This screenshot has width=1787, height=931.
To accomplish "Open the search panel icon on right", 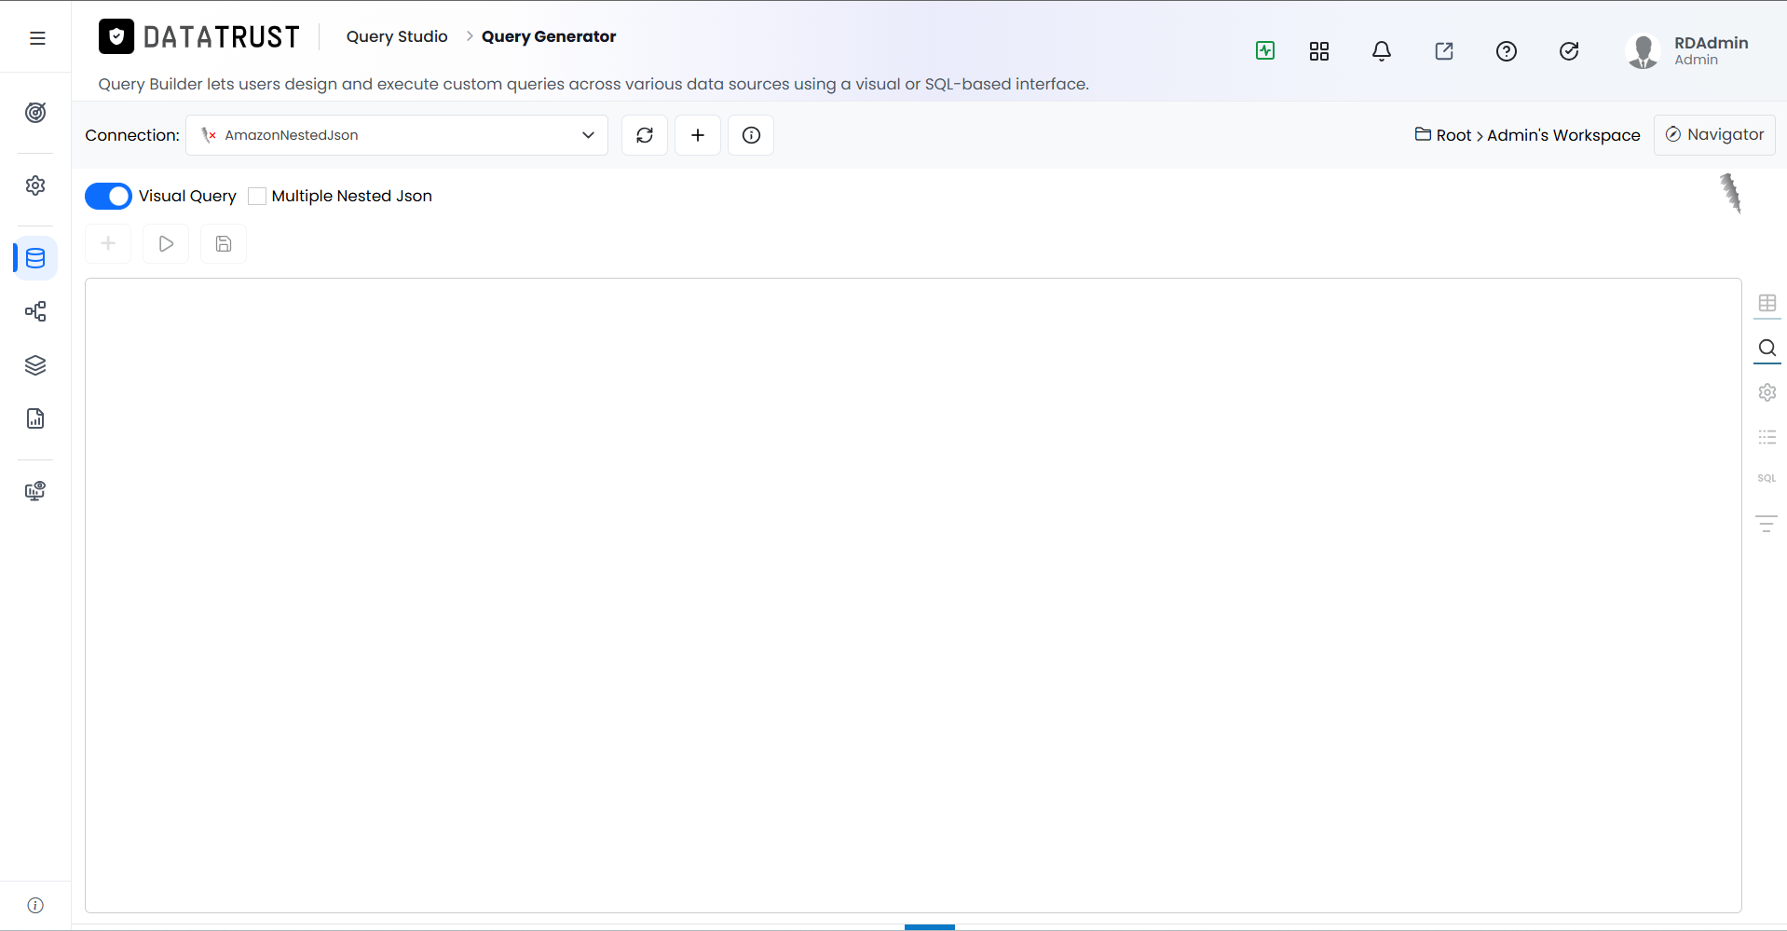I will [x=1767, y=349].
